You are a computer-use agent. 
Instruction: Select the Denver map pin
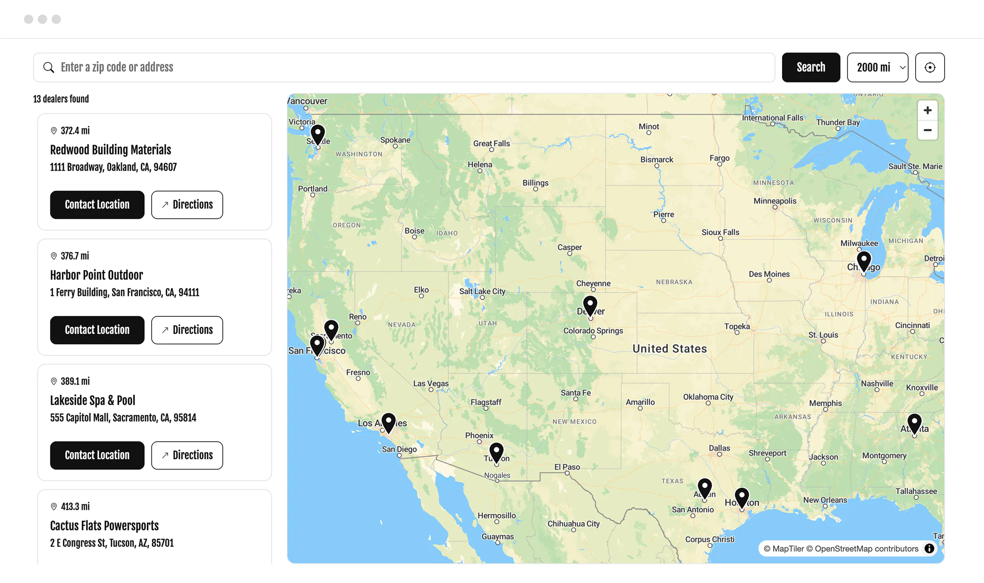click(x=590, y=306)
